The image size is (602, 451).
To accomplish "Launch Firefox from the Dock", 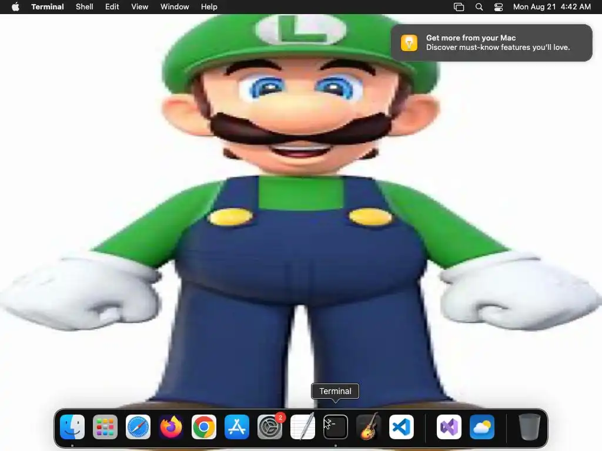I will click(171, 427).
